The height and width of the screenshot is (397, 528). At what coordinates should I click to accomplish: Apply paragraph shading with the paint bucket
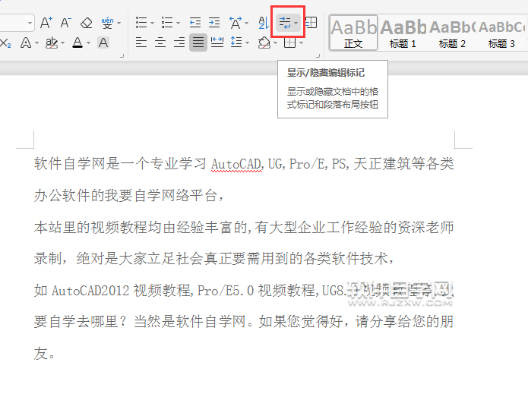click(x=264, y=43)
